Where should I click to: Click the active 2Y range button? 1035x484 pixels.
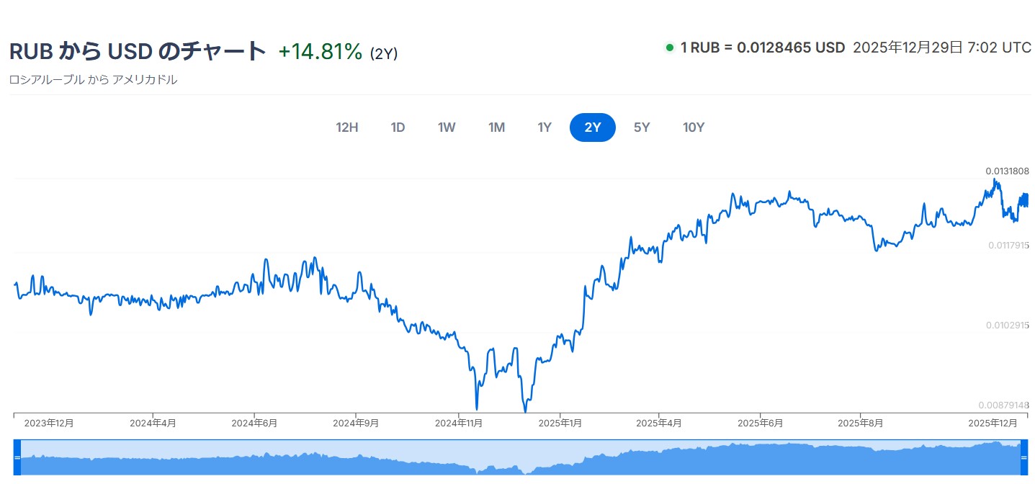click(592, 127)
